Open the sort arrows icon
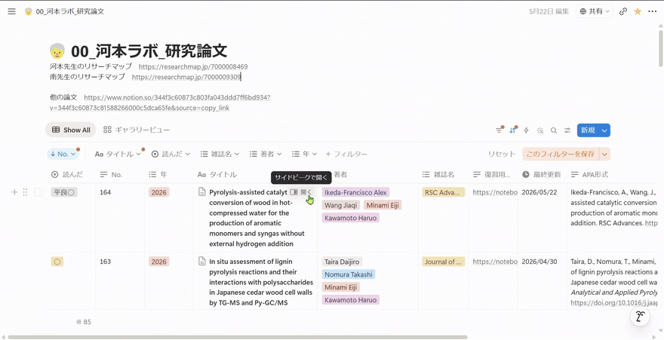664x340 pixels. 513,130
